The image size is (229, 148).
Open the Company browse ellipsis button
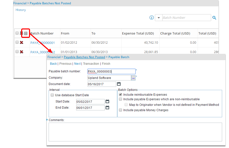click(133, 78)
